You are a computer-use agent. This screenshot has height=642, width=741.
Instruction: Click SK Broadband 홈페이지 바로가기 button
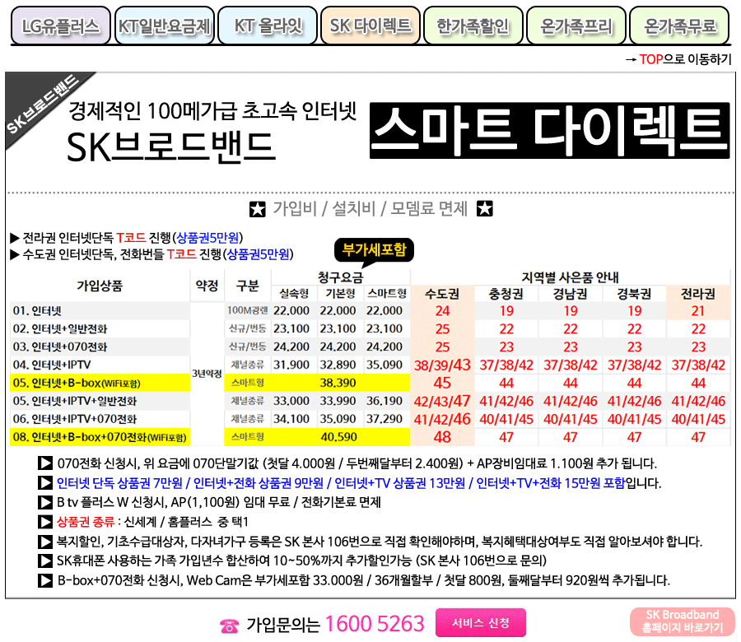(x=682, y=621)
